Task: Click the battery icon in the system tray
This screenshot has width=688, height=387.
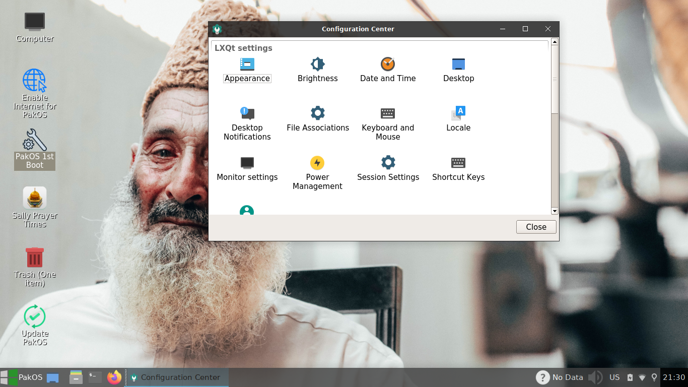Action: 630,377
